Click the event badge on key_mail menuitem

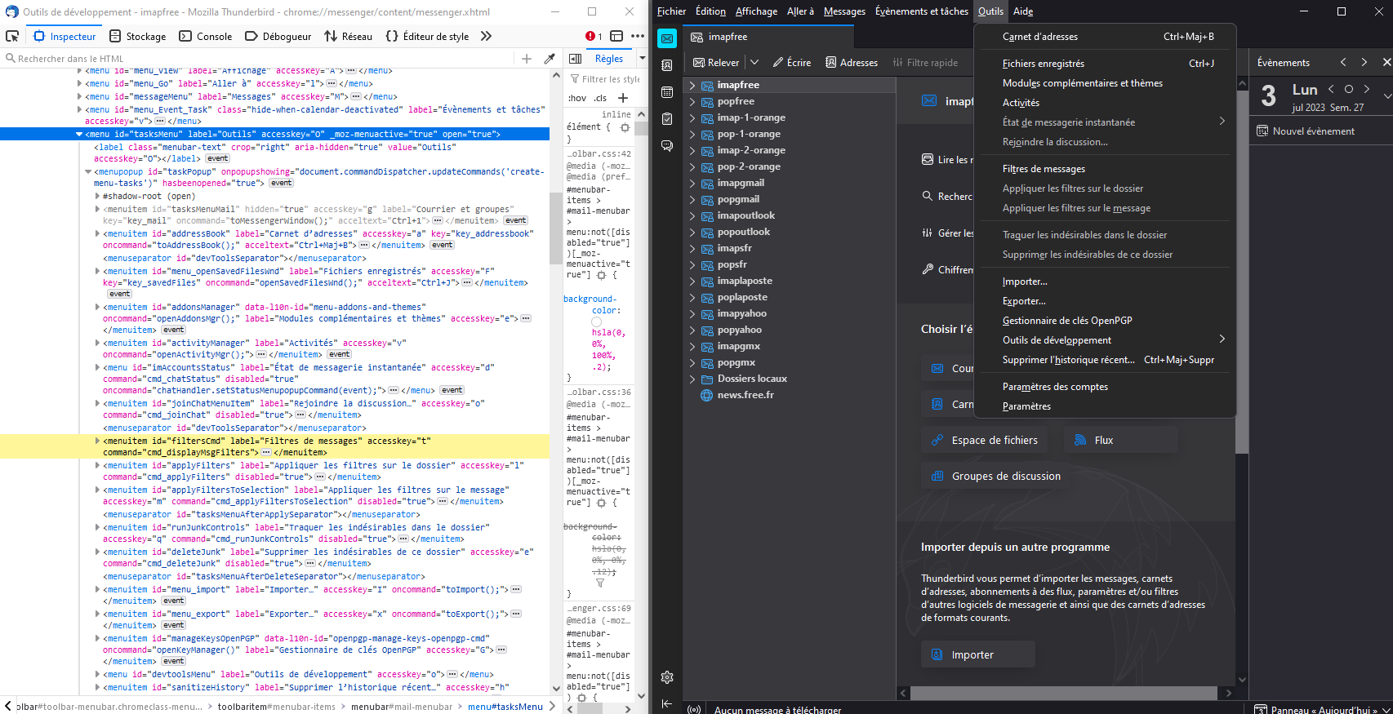click(x=515, y=220)
